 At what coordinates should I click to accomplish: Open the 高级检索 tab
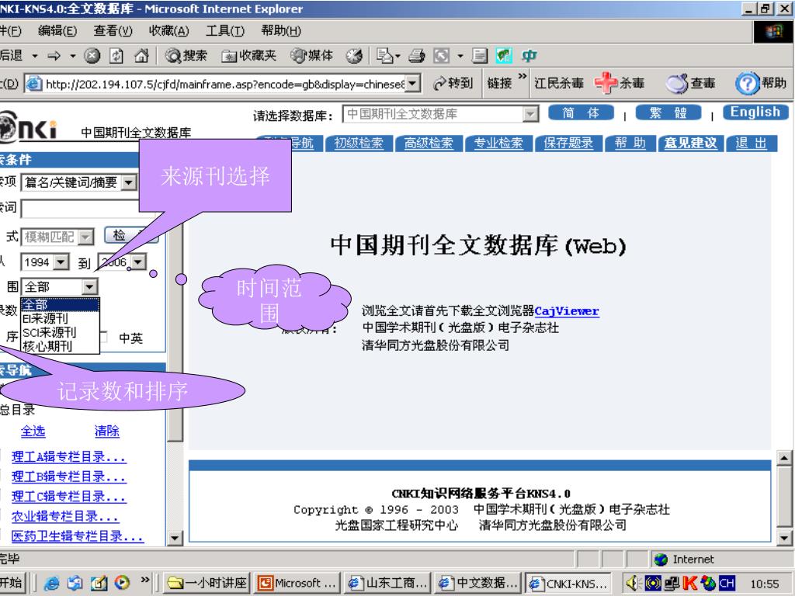coord(429,144)
